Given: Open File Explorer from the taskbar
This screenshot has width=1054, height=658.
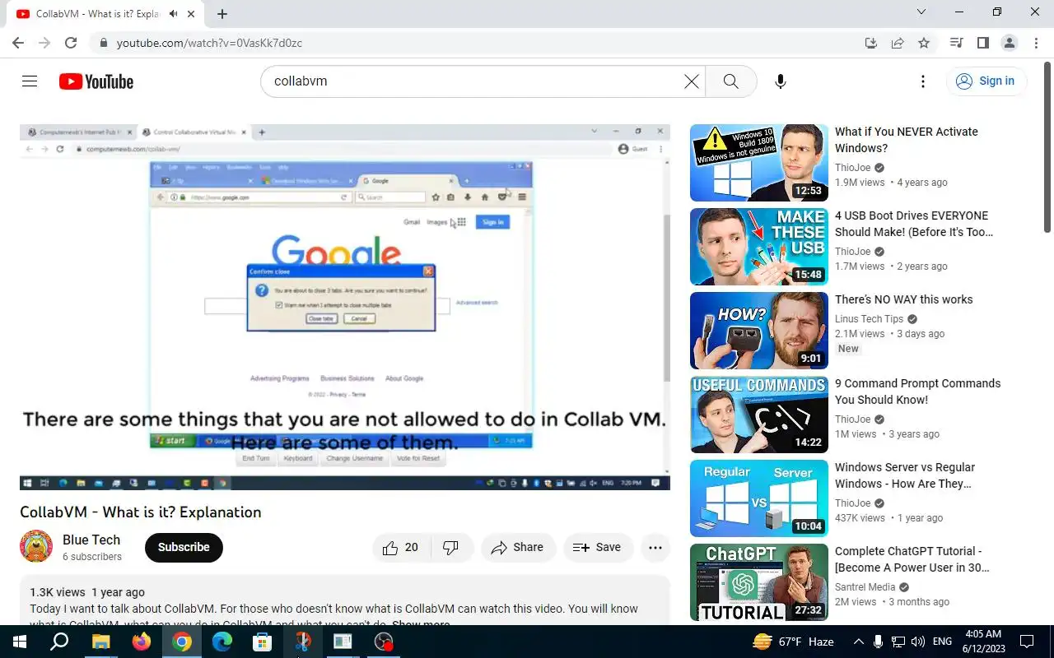Looking at the screenshot, I should [x=100, y=642].
